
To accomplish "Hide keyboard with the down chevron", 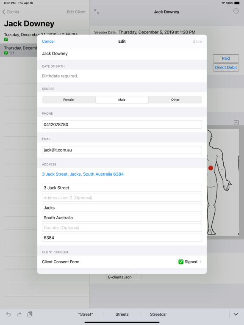I will click(236, 314).
